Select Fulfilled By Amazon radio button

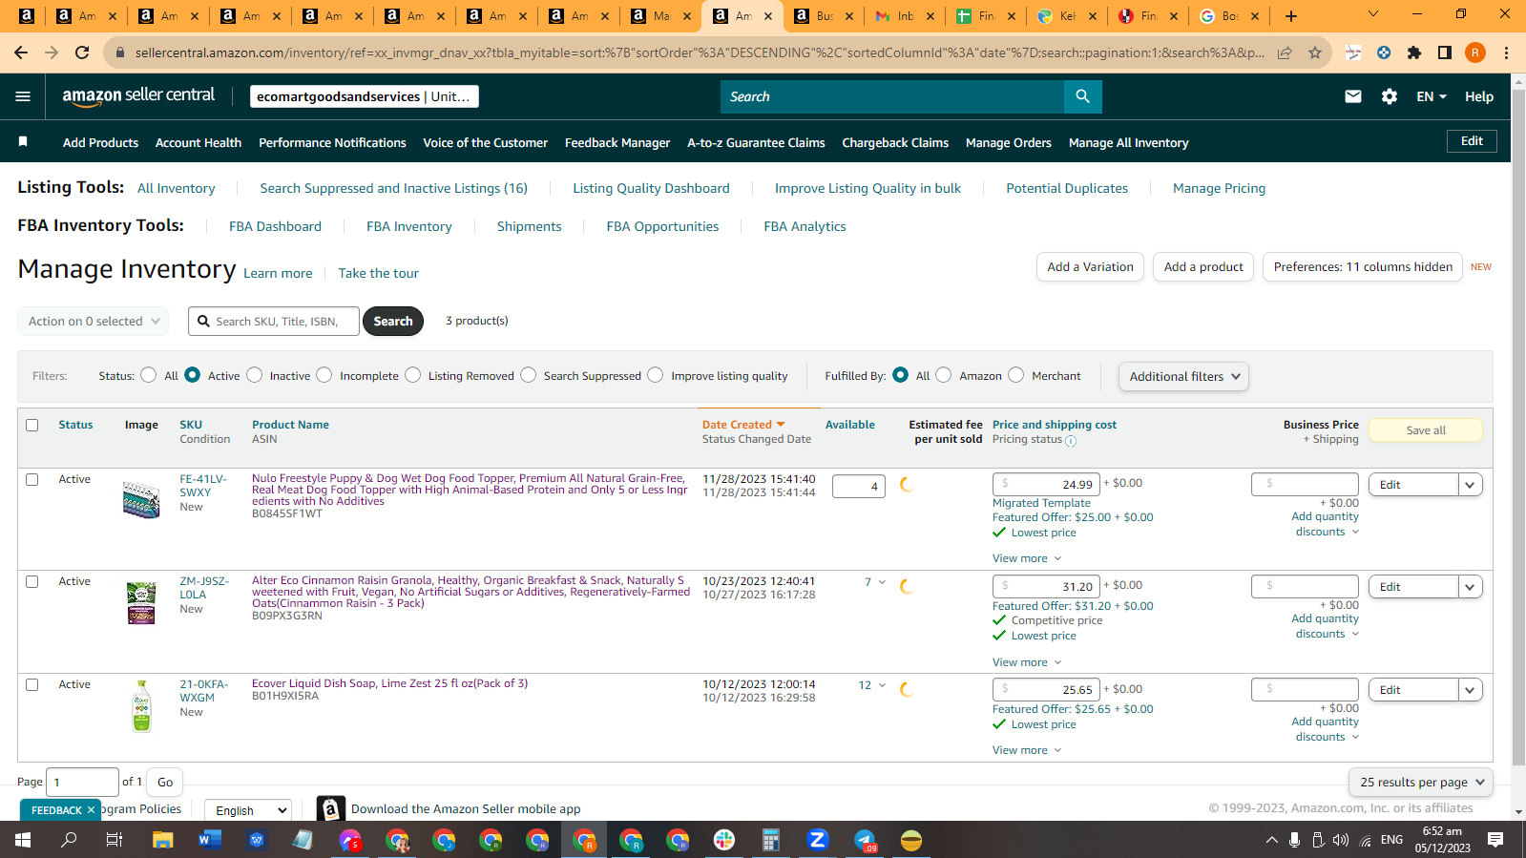pos(944,375)
